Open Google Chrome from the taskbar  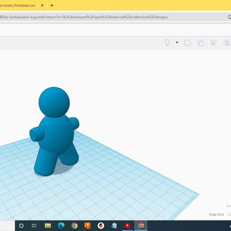(x=74, y=226)
